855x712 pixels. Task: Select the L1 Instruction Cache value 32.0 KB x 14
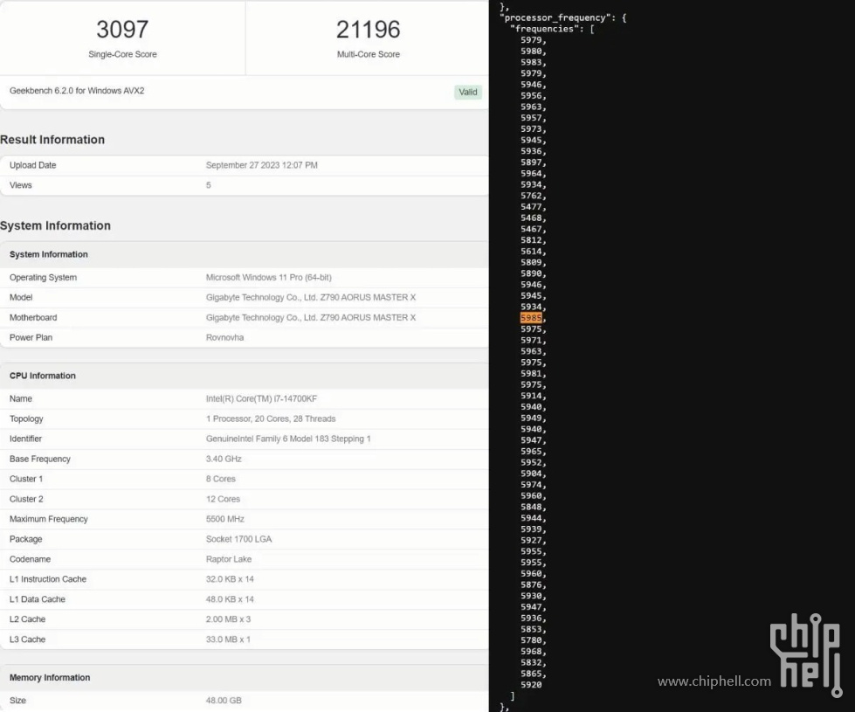click(x=230, y=579)
